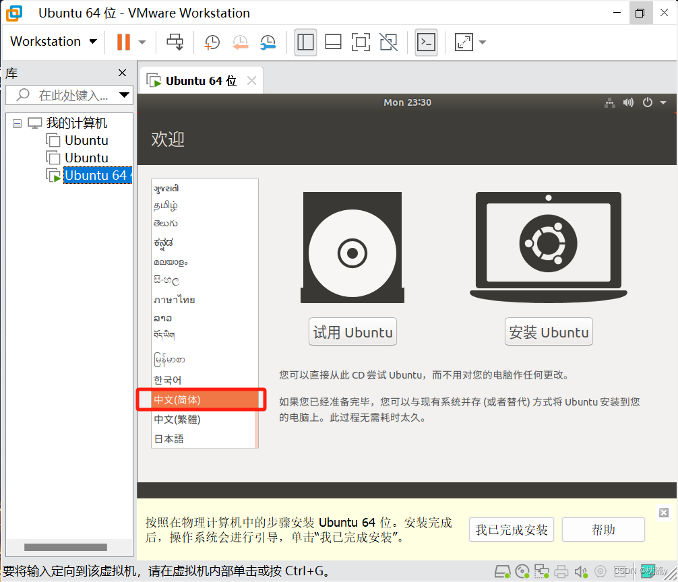This screenshot has width=678, height=582.
Task: Click the 安装 Ubuntu button
Action: [549, 332]
